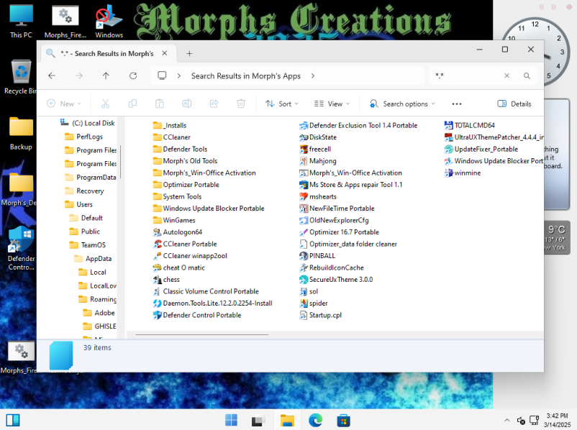
Task: Click the Copy icon in toolbar
Action: click(132, 104)
